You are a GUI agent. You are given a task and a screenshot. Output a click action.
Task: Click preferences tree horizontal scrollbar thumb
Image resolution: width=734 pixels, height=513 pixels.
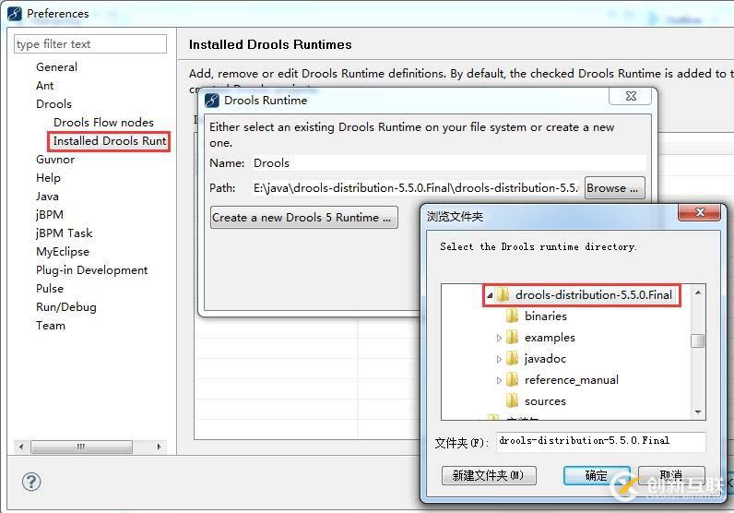[81, 447]
